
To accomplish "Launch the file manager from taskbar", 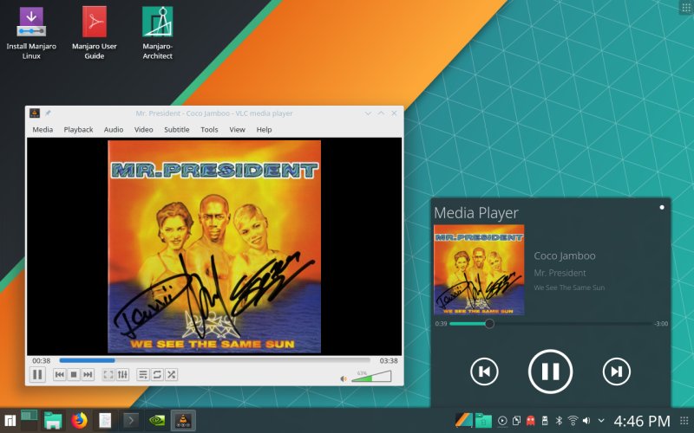I will point(53,420).
